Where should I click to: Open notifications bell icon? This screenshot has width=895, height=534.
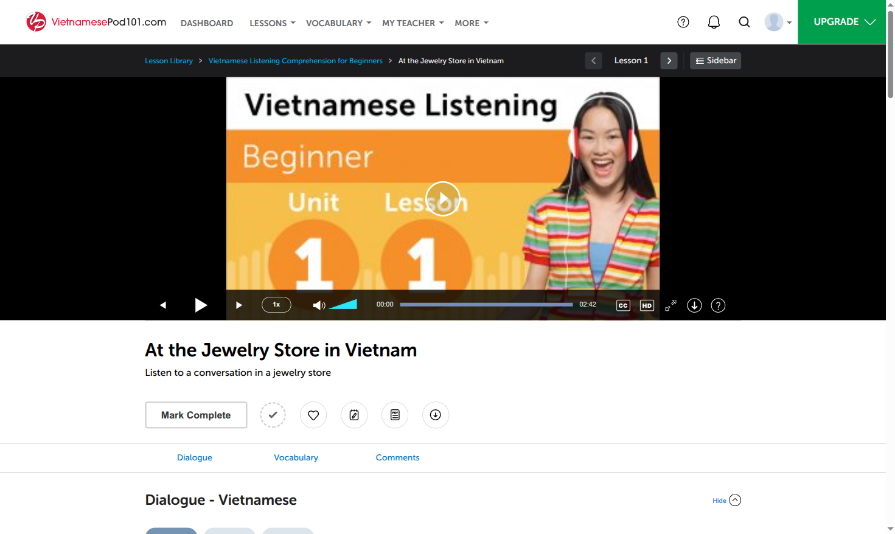[714, 22]
